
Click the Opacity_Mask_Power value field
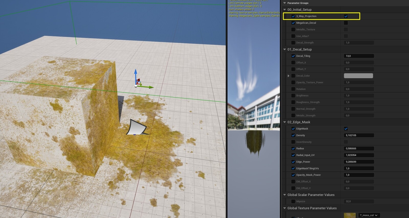359,175
